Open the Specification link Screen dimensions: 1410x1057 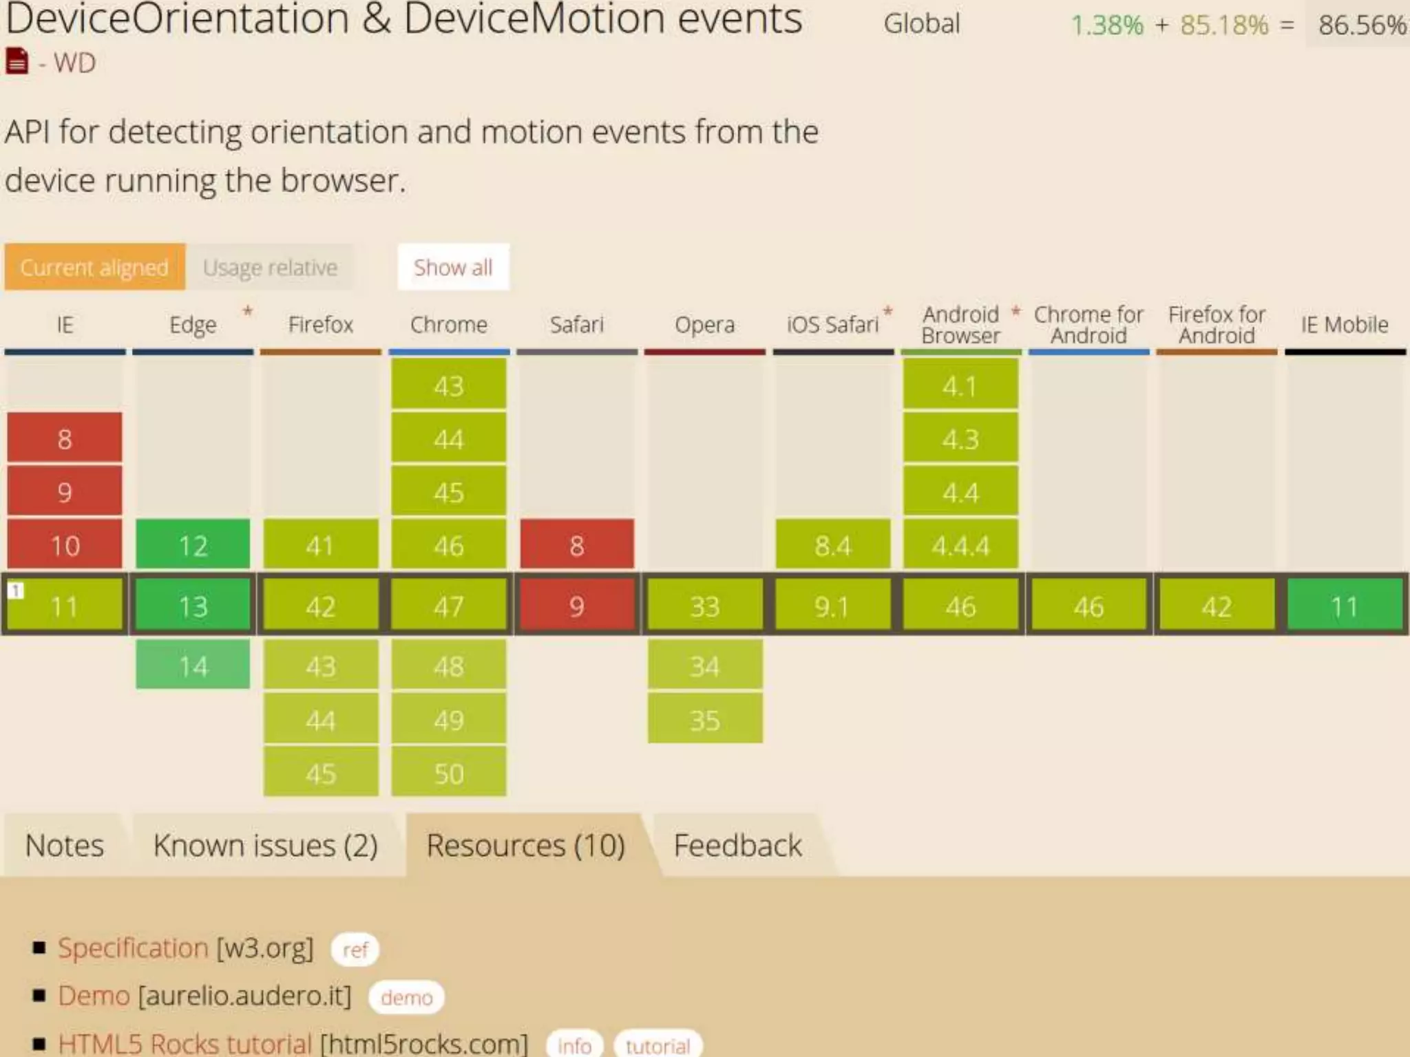pos(133,948)
